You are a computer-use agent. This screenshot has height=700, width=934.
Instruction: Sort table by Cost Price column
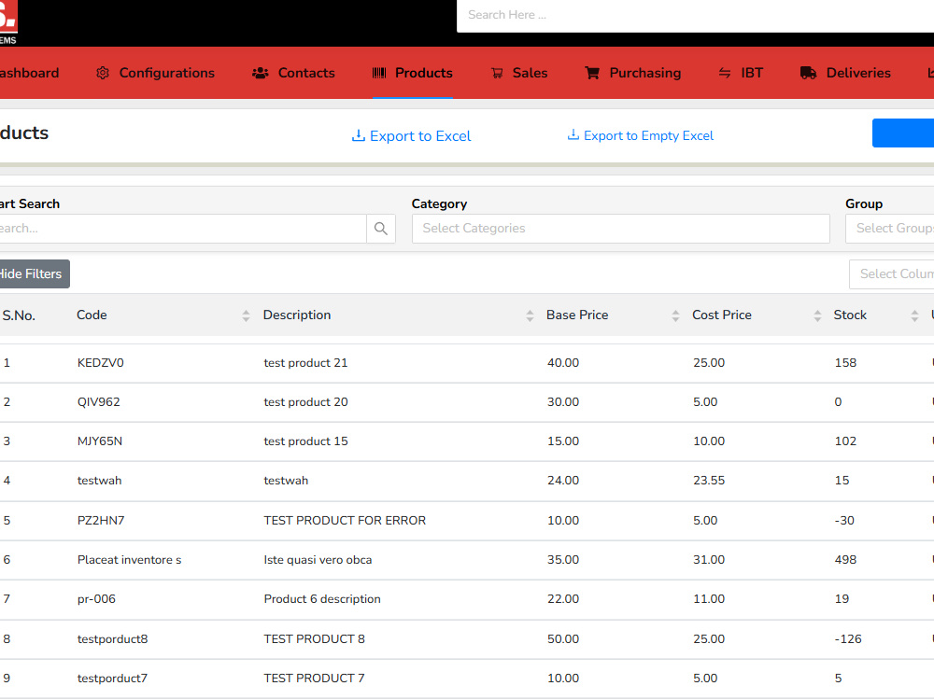click(x=817, y=315)
